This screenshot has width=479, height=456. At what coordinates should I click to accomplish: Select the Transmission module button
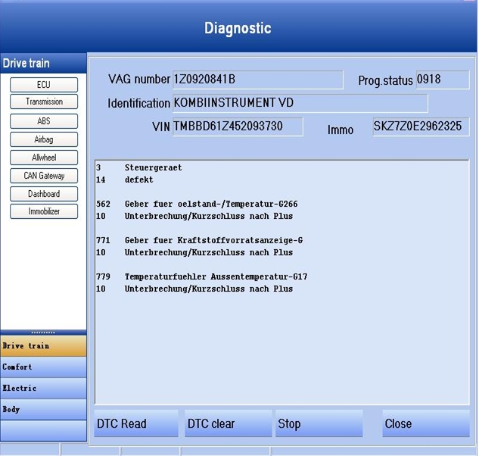click(44, 102)
